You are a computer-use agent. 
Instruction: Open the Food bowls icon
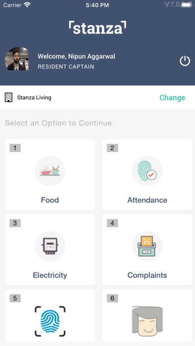pyautogui.click(x=50, y=171)
